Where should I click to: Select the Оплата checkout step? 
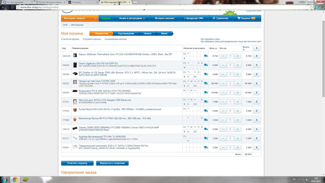pyautogui.click(x=148, y=34)
